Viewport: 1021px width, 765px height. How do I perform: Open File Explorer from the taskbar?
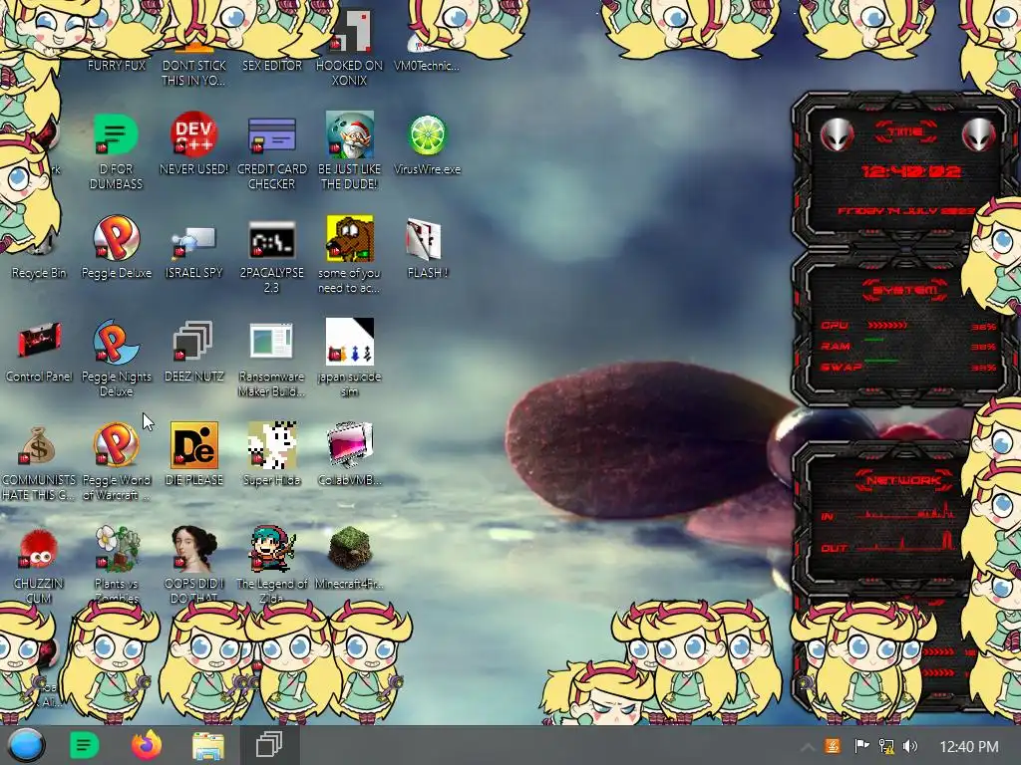coord(207,745)
